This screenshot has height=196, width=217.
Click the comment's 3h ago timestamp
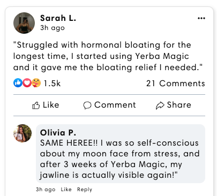click(46, 190)
